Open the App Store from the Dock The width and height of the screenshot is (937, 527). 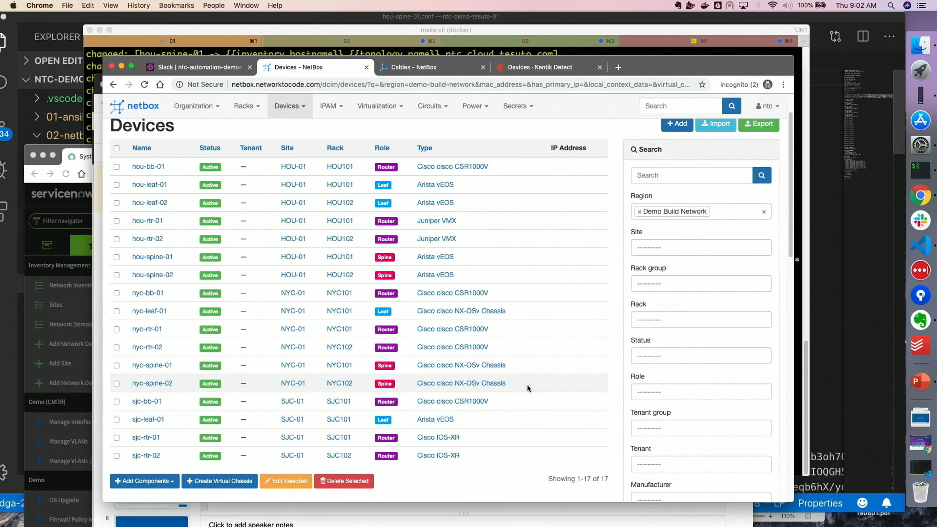coord(920,120)
